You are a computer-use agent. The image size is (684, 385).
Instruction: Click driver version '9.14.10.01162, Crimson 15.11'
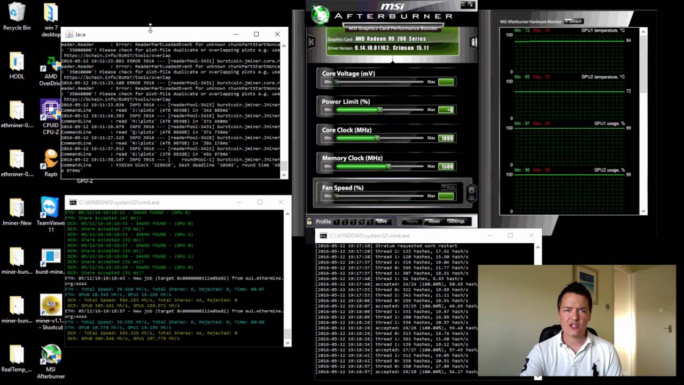coord(393,48)
